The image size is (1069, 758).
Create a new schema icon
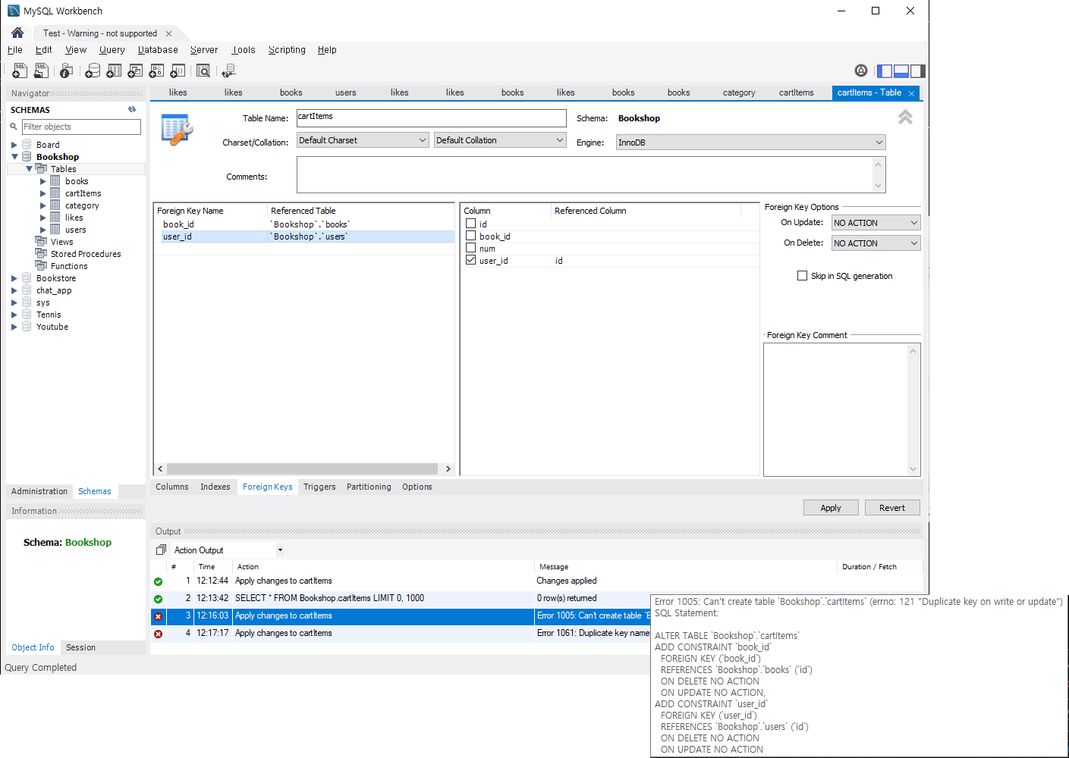coord(93,70)
